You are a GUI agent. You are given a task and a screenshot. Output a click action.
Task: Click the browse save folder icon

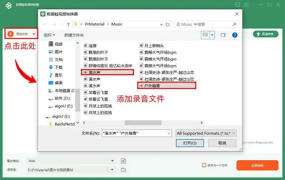pos(123,169)
